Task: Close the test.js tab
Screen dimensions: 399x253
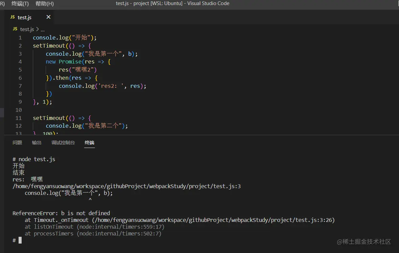Action: point(48,17)
